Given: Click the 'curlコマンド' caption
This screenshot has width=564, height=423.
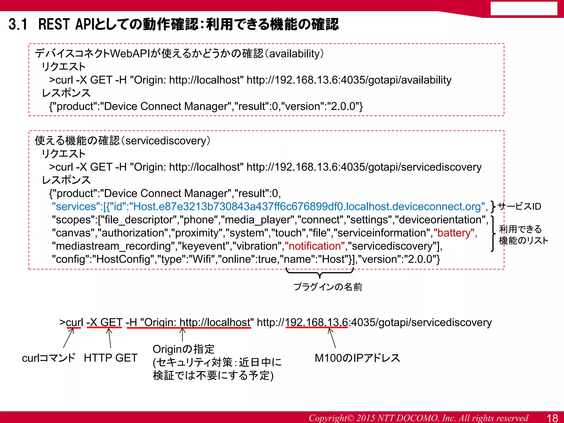Looking at the screenshot, I should [x=49, y=358].
